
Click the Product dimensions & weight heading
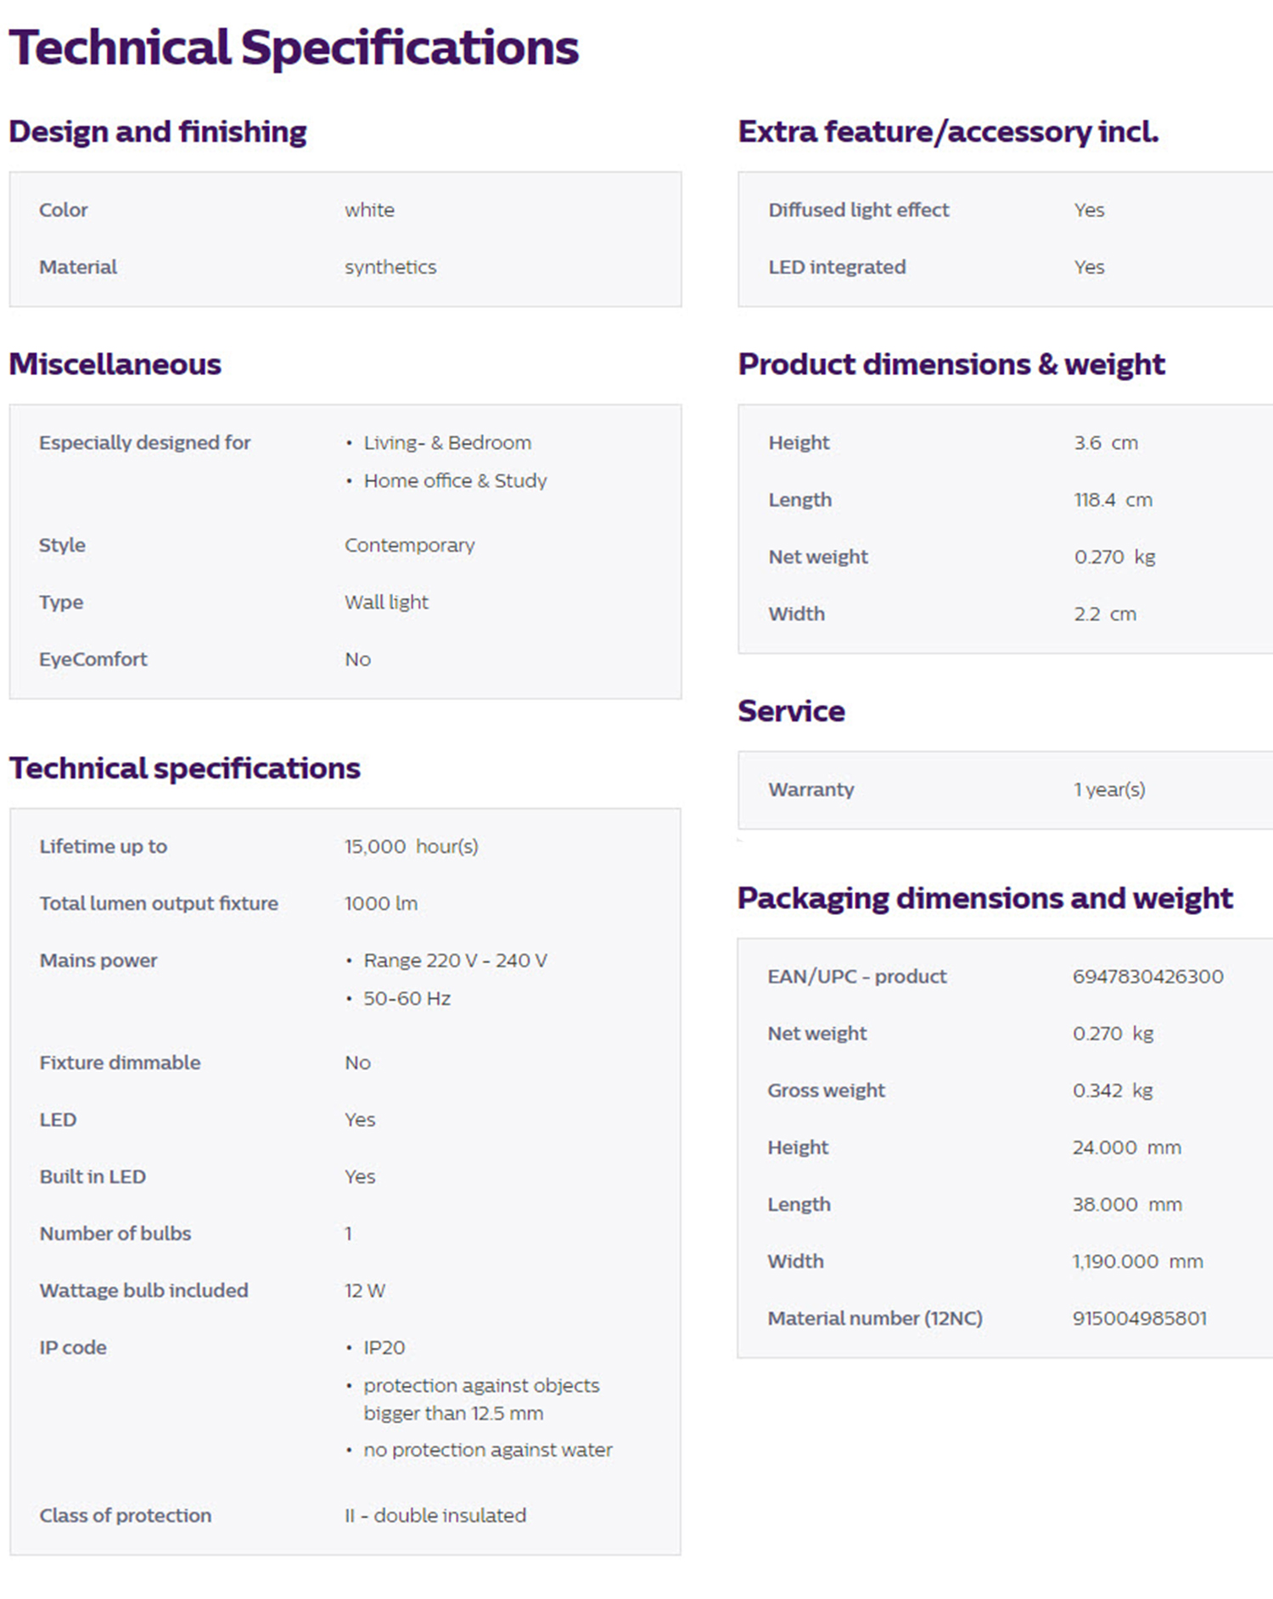951,364
